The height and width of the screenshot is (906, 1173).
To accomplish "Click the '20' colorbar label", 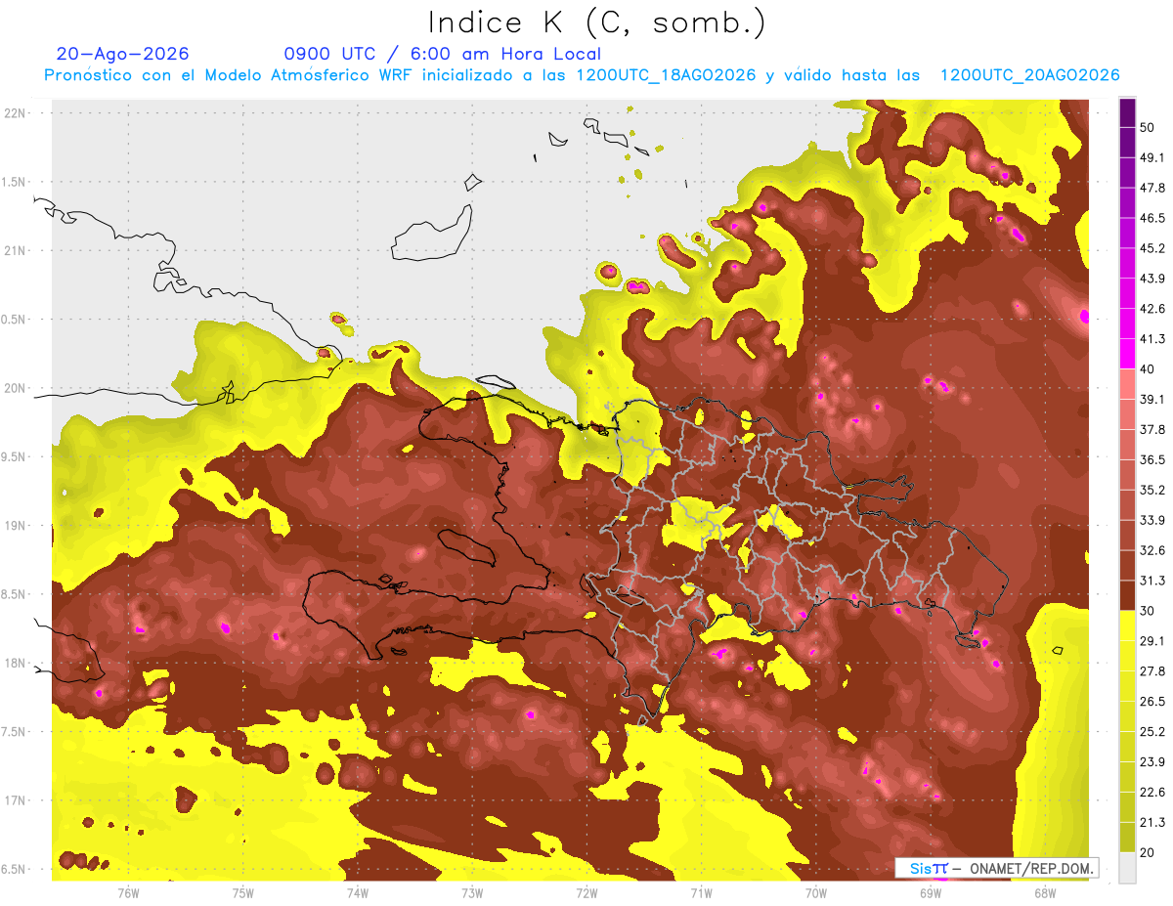I will (x=1149, y=853).
